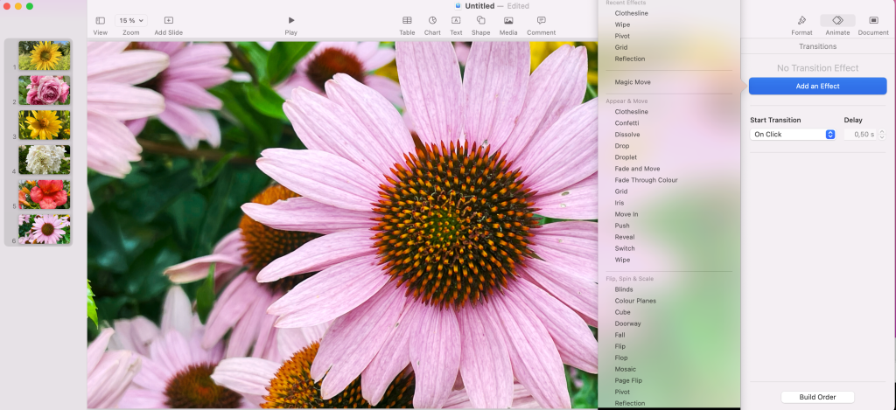Pick Pivot in Flip, Spin & Scale section
896x410 pixels.
(x=622, y=393)
